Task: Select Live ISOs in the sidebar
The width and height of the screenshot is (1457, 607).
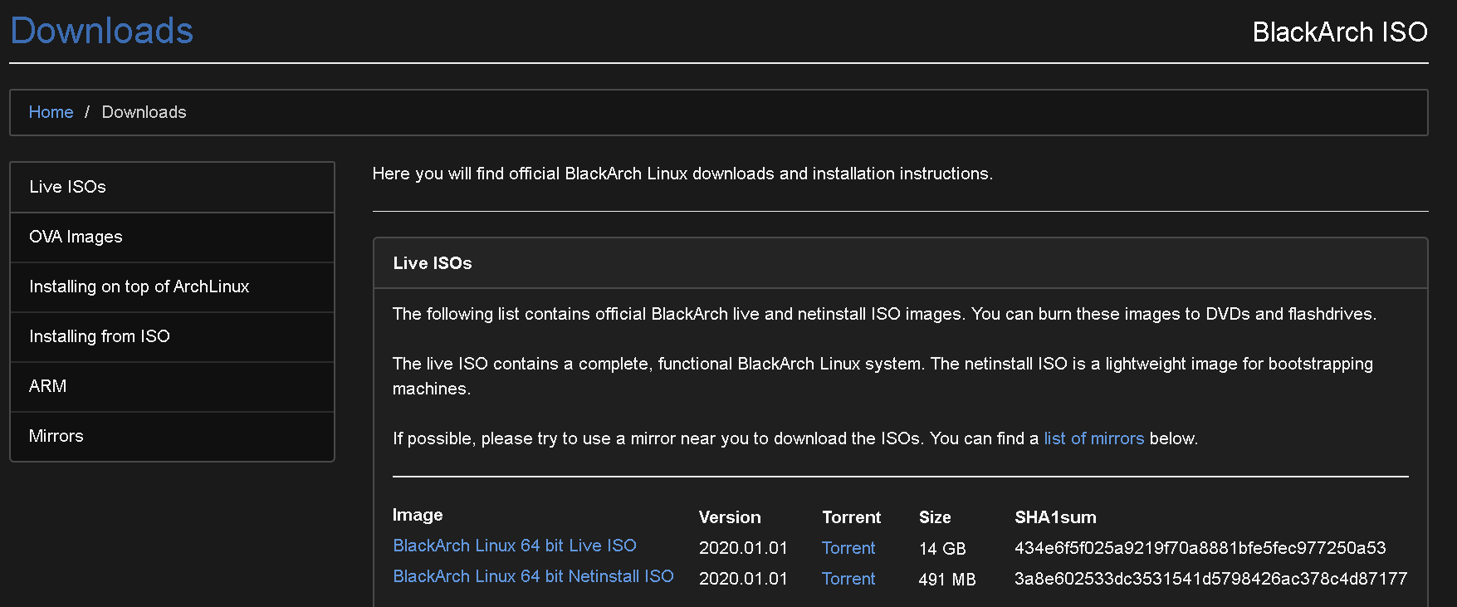Action: point(172,187)
